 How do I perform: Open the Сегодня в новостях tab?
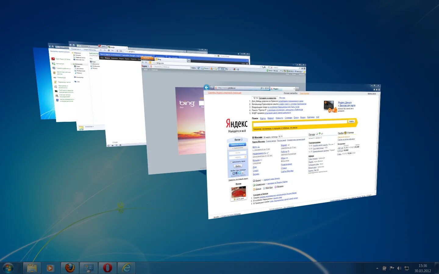pos(267,98)
